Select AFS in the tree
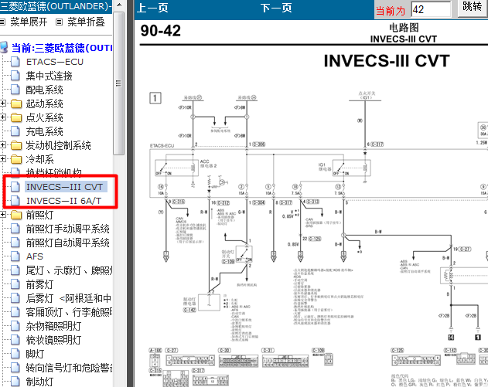 35,256
